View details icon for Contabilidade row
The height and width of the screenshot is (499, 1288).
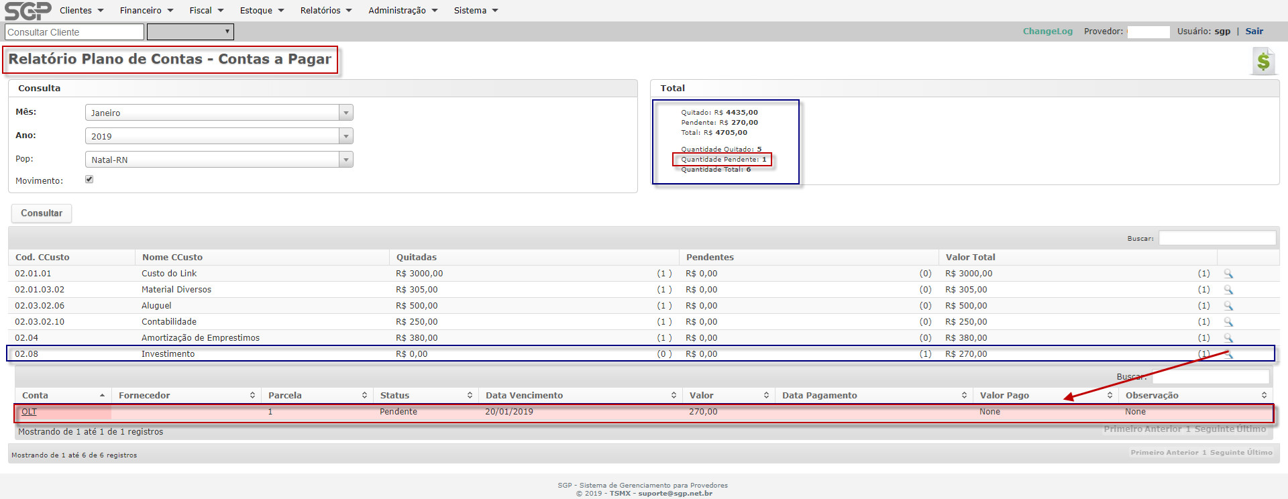tap(1228, 322)
